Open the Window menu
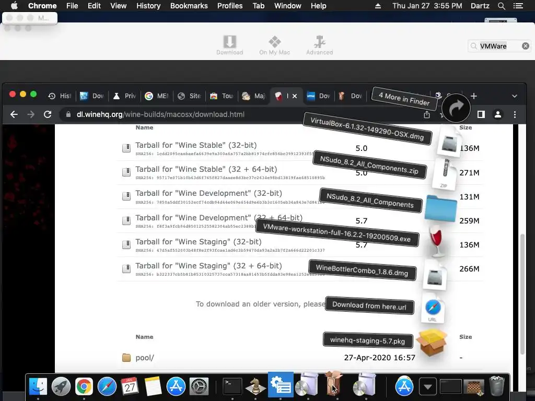 (287, 6)
